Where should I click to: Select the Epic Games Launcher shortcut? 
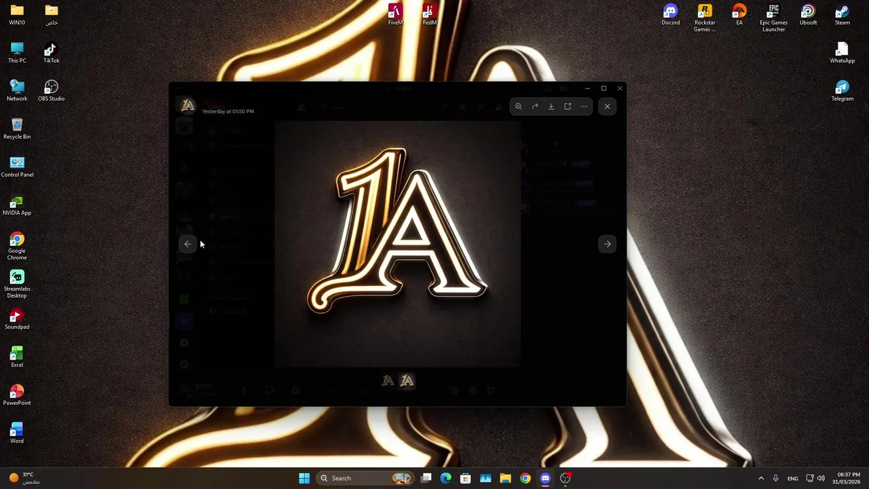(x=774, y=18)
